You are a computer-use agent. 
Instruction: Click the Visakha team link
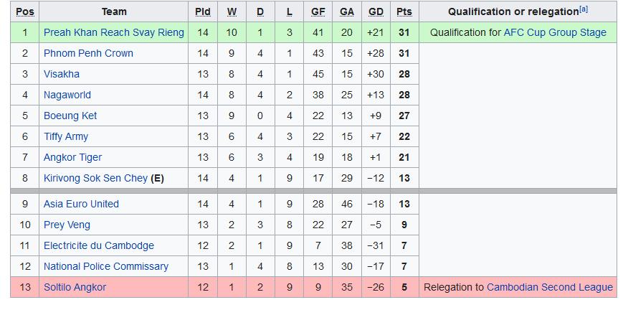pyautogui.click(x=61, y=74)
